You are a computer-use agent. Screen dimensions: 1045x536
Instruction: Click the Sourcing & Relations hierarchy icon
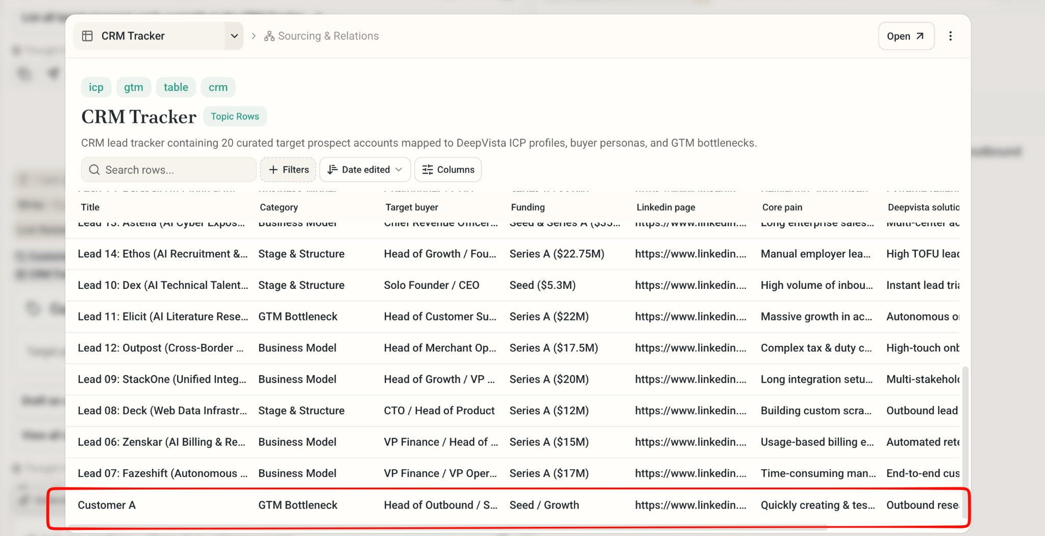coord(269,36)
